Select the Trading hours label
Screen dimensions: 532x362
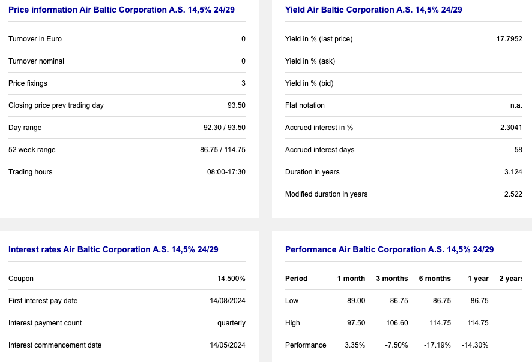[x=31, y=172]
